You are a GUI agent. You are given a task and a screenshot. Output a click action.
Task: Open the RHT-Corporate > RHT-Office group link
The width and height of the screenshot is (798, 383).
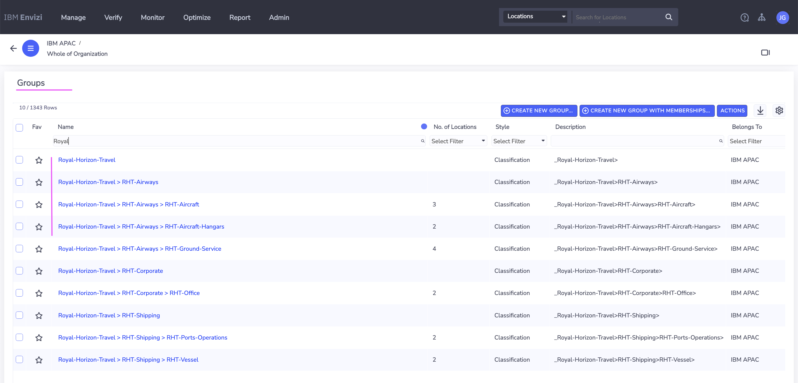129,293
